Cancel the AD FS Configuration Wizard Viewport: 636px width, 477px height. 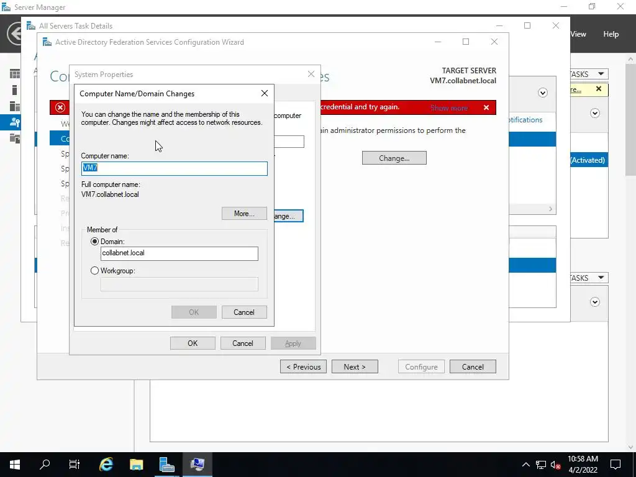tap(473, 366)
